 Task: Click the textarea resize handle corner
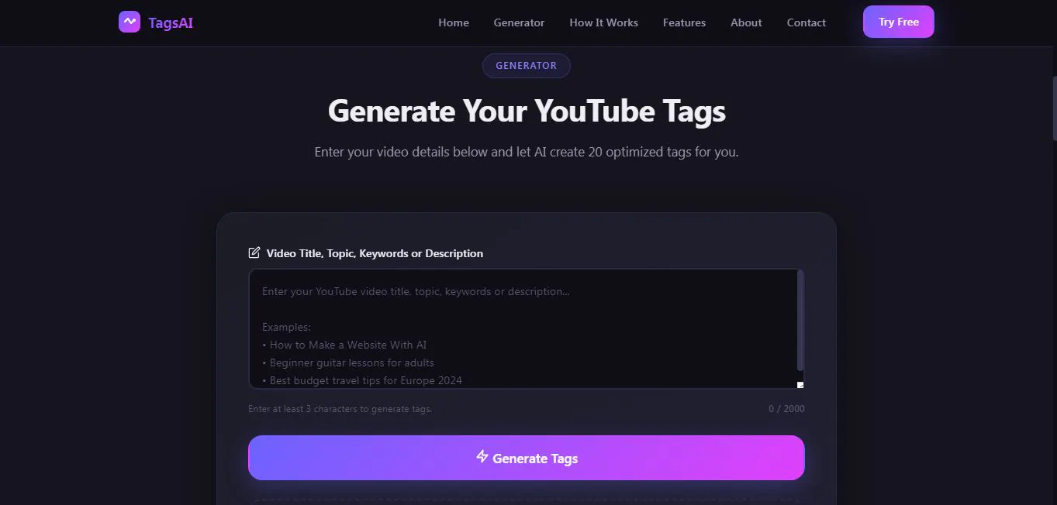(x=800, y=385)
